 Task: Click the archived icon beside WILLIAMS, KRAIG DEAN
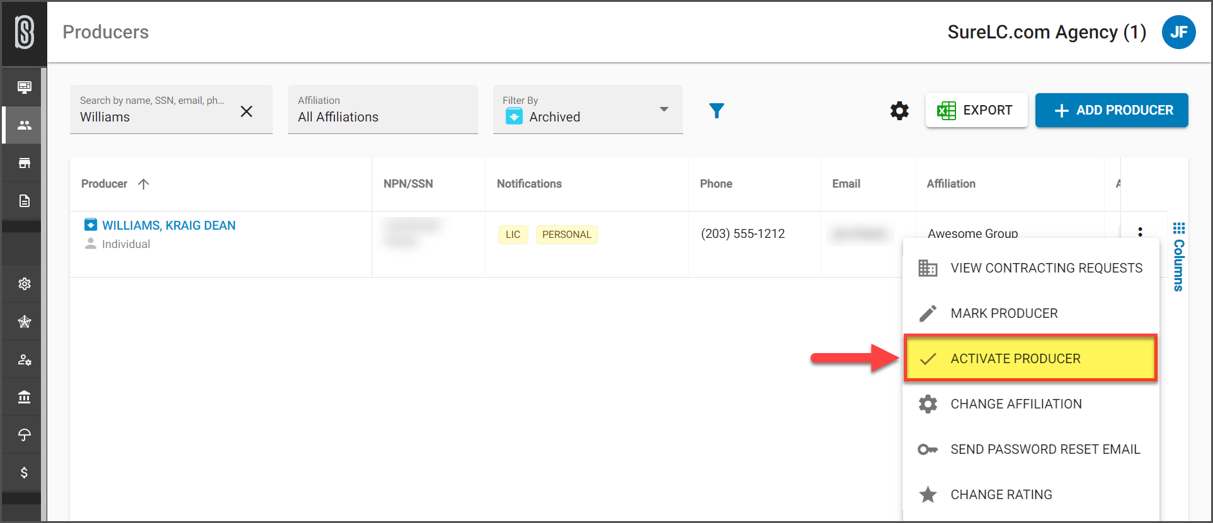click(x=91, y=225)
